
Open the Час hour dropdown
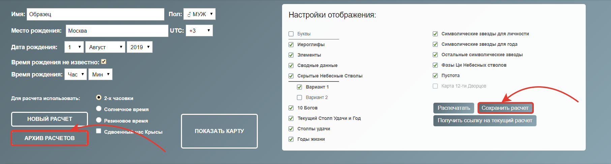click(x=76, y=74)
